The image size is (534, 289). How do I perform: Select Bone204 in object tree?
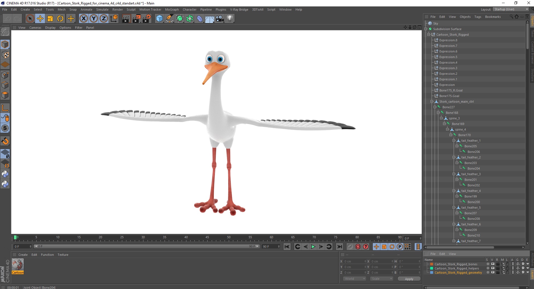(x=474, y=168)
